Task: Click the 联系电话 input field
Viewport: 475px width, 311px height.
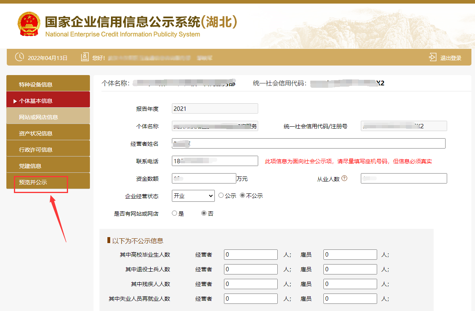Action: tap(215, 161)
